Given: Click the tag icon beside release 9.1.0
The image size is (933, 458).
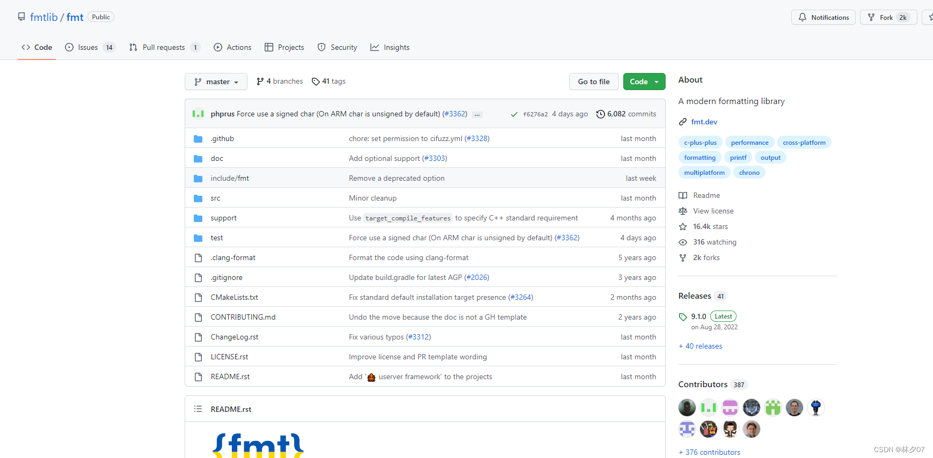Looking at the screenshot, I should (683, 316).
